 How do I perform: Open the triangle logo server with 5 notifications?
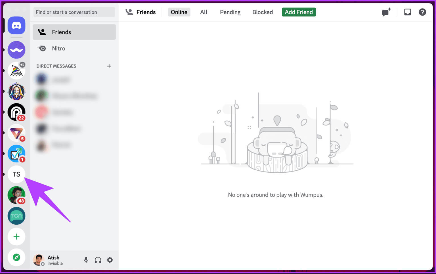click(x=16, y=133)
